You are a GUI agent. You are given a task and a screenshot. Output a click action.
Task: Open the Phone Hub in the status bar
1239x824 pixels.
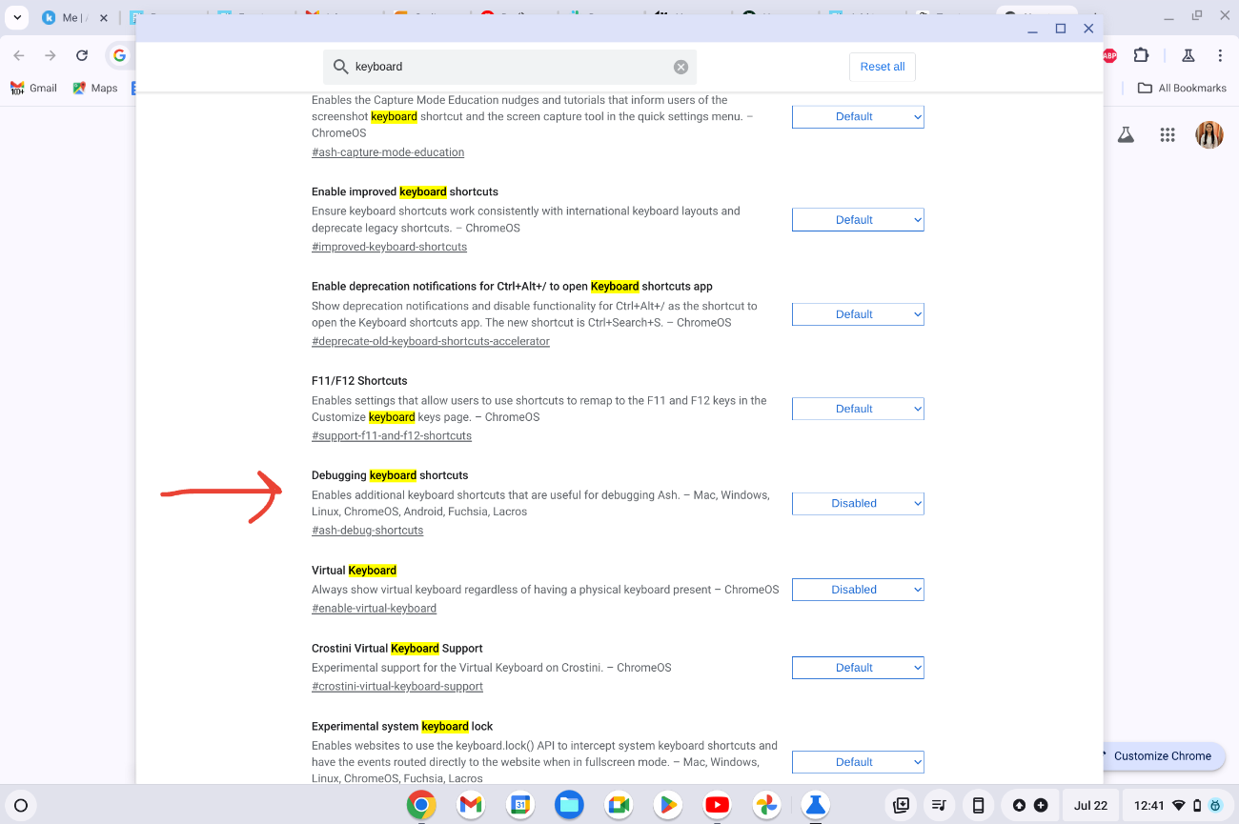[978, 805]
